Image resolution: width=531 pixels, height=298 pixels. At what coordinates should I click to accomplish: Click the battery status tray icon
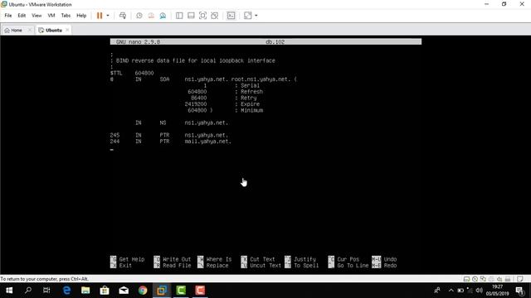(x=460, y=291)
